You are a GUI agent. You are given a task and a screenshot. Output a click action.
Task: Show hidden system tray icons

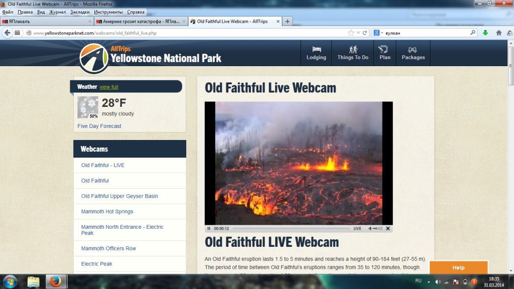tap(429, 282)
